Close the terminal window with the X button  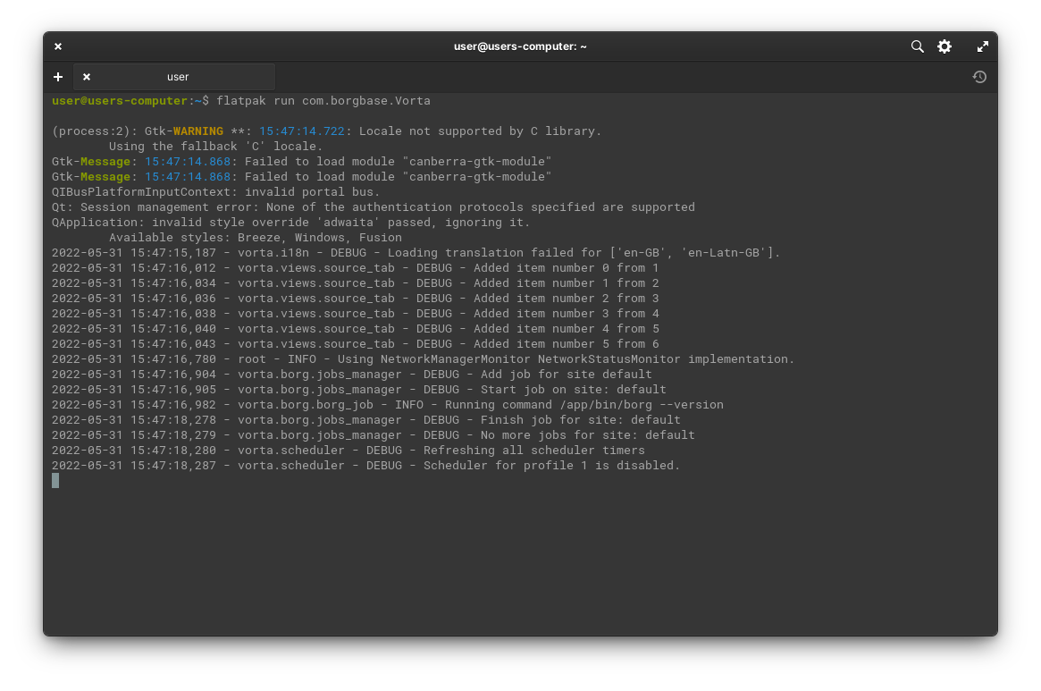click(57, 46)
